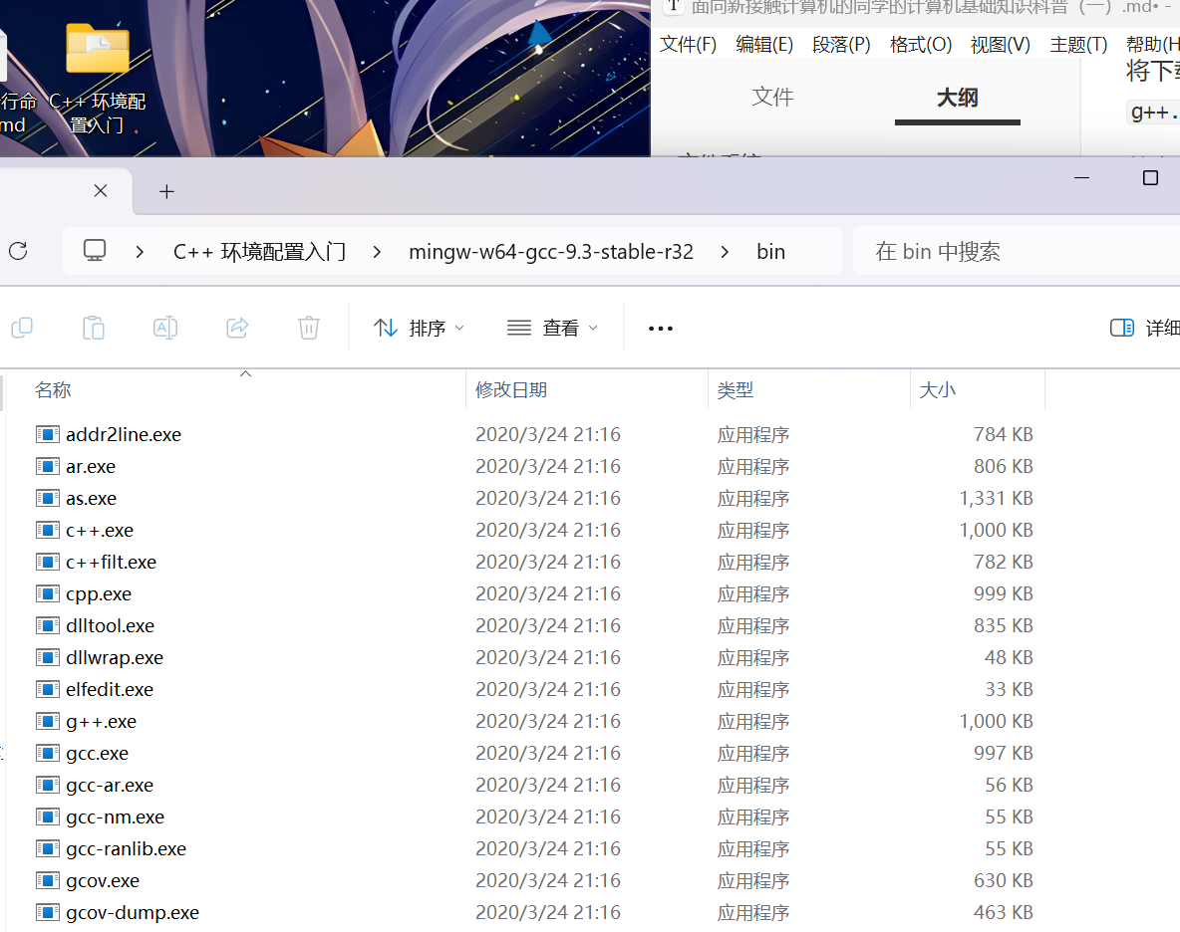This screenshot has width=1180, height=932.
Task: Open the C++ 环境配置入门 desktop folder
Action: point(97,79)
